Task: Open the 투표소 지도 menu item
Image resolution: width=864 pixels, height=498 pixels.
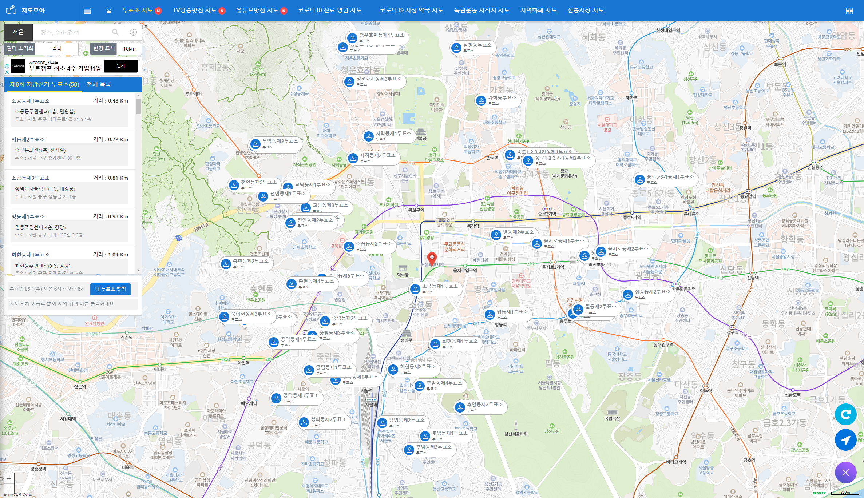Action: pyautogui.click(x=138, y=10)
